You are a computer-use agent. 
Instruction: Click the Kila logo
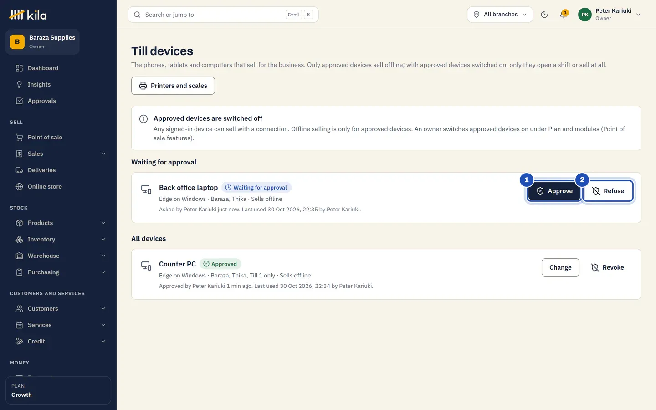pos(28,15)
